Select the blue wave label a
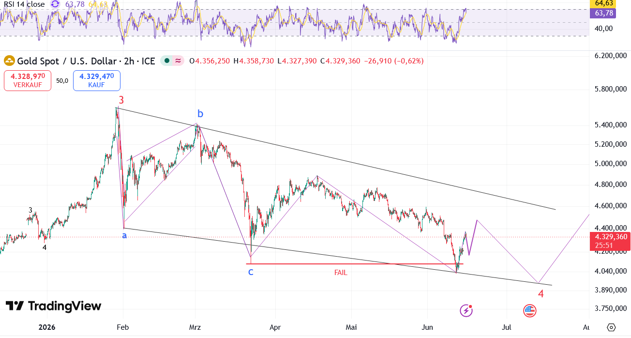Screen dimensions: 631x338 tap(124, 235)
